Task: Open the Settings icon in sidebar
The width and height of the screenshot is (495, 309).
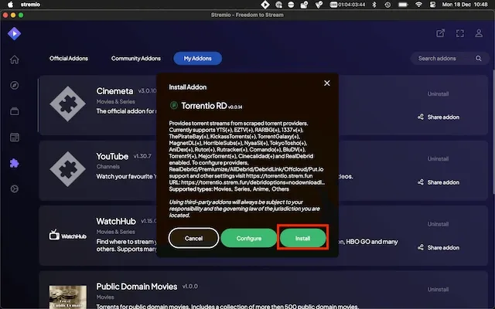Action: coord(15,188)
